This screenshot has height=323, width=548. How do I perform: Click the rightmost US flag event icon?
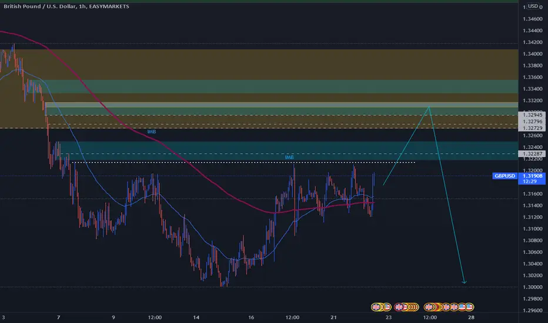tap(469, 307)
